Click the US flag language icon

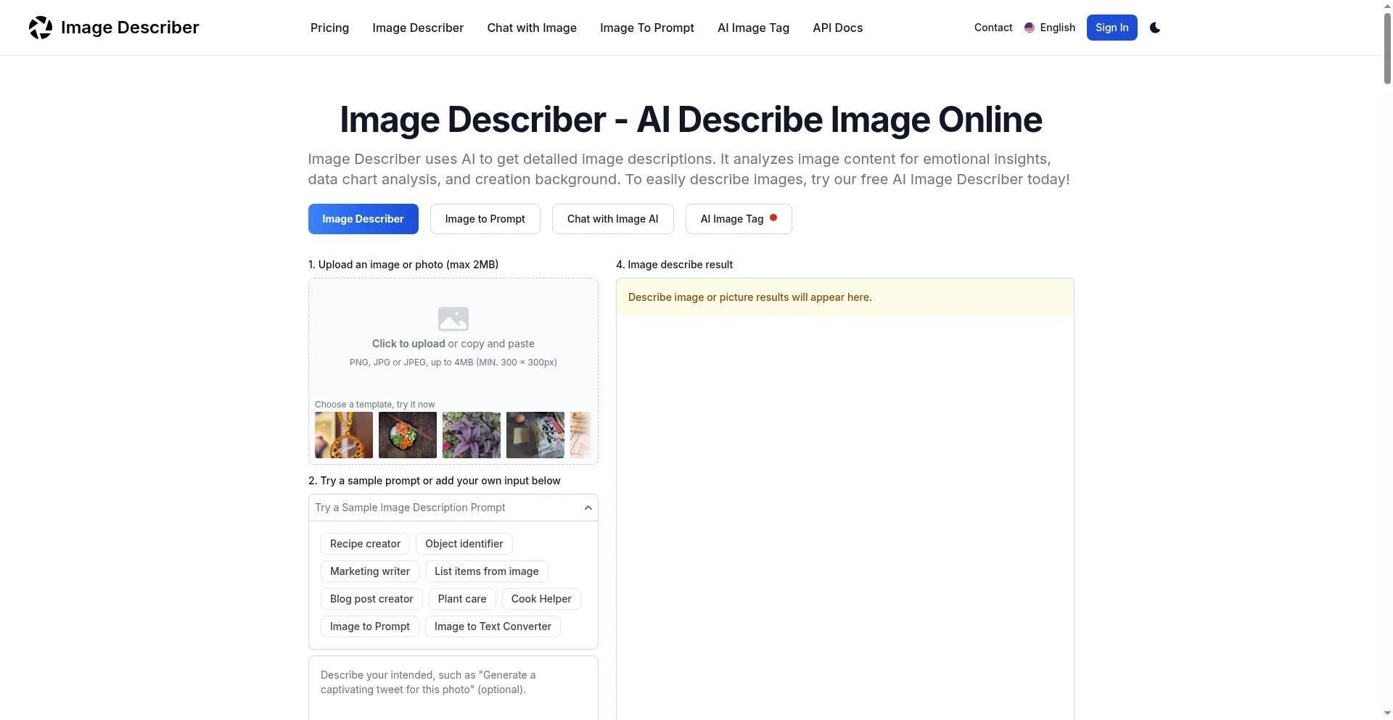(x=1029, y=28)
